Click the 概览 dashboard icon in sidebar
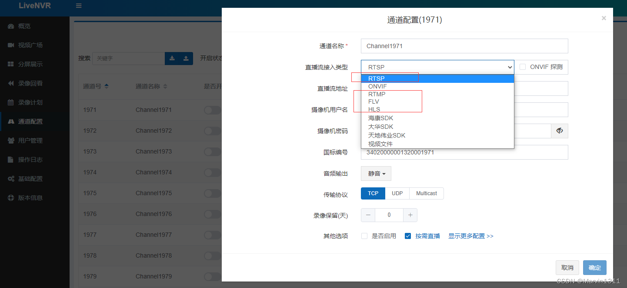Image resolution: width=627 pixels, height=288 pixels. coord(11,26)
